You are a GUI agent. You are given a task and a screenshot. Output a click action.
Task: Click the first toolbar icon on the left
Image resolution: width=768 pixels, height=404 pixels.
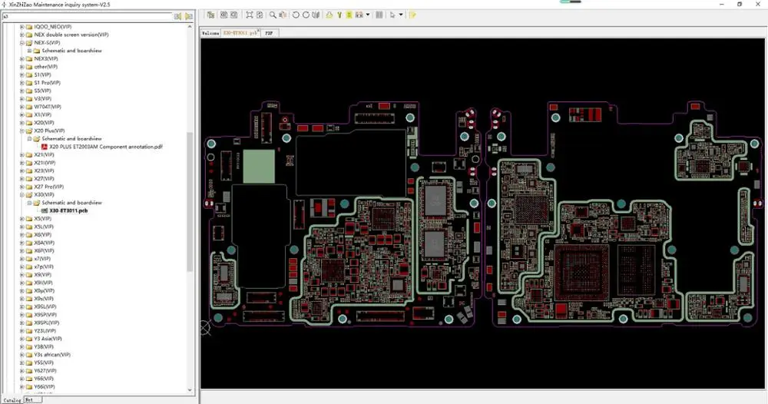tap(210, 15)
